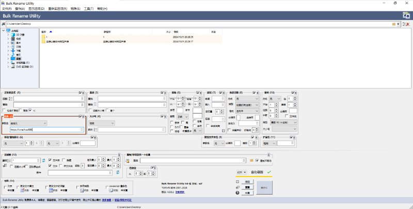The width and height of the screenshot is (413, 209).
Task: Increase the Remove (5) first n spinner
Action: [184, 97]
